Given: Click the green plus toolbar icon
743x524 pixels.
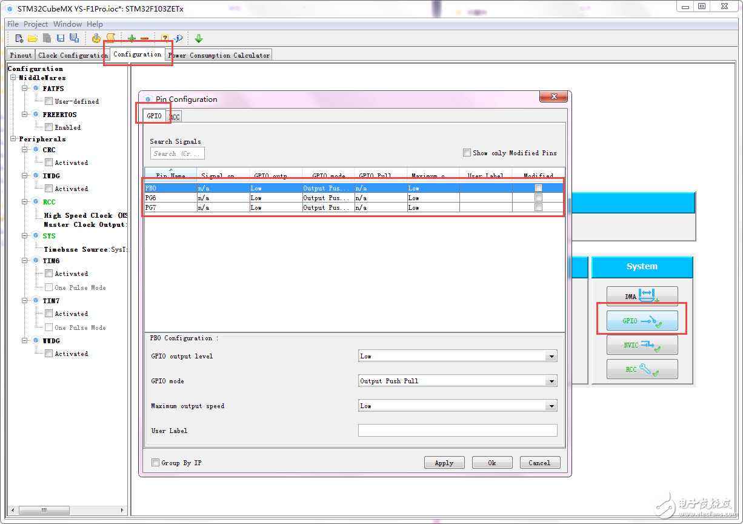Looking at the screenshot, I should pyautogui.click(x=132, y=38).
